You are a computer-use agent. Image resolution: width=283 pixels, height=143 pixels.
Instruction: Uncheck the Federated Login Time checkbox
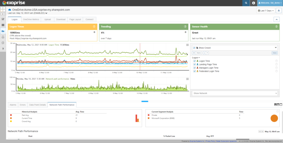pos(195,71)
